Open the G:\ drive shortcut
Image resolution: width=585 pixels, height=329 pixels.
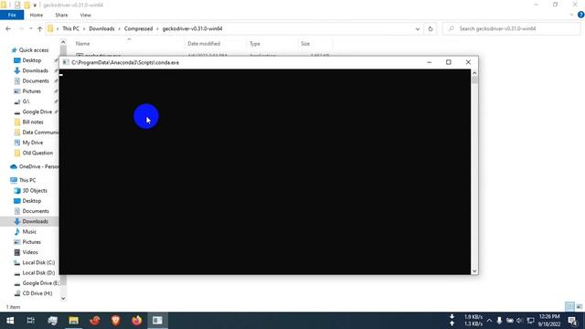pyautogui.click(x=26, y=101)
